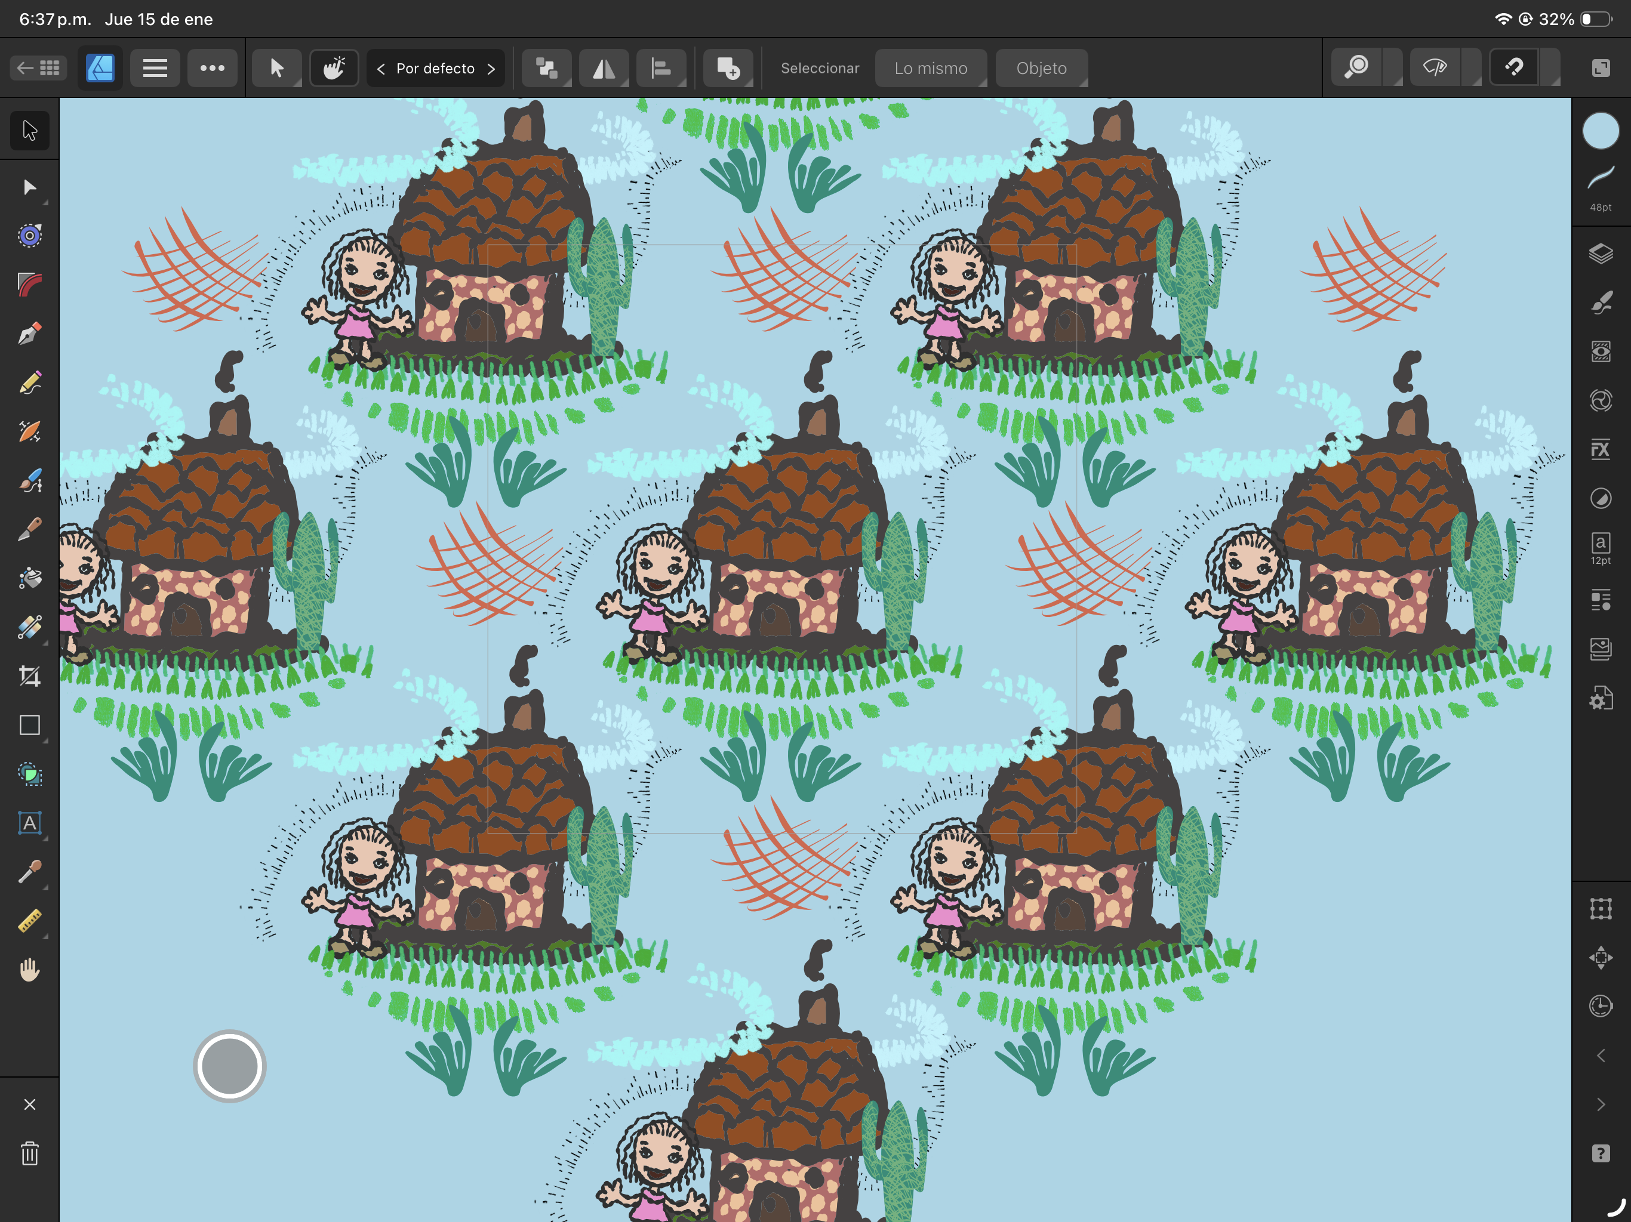The height and width of the screenshot is (1222, 1631).
Task: Select the orange Shape Builder tool
Action: coord(29,431)
